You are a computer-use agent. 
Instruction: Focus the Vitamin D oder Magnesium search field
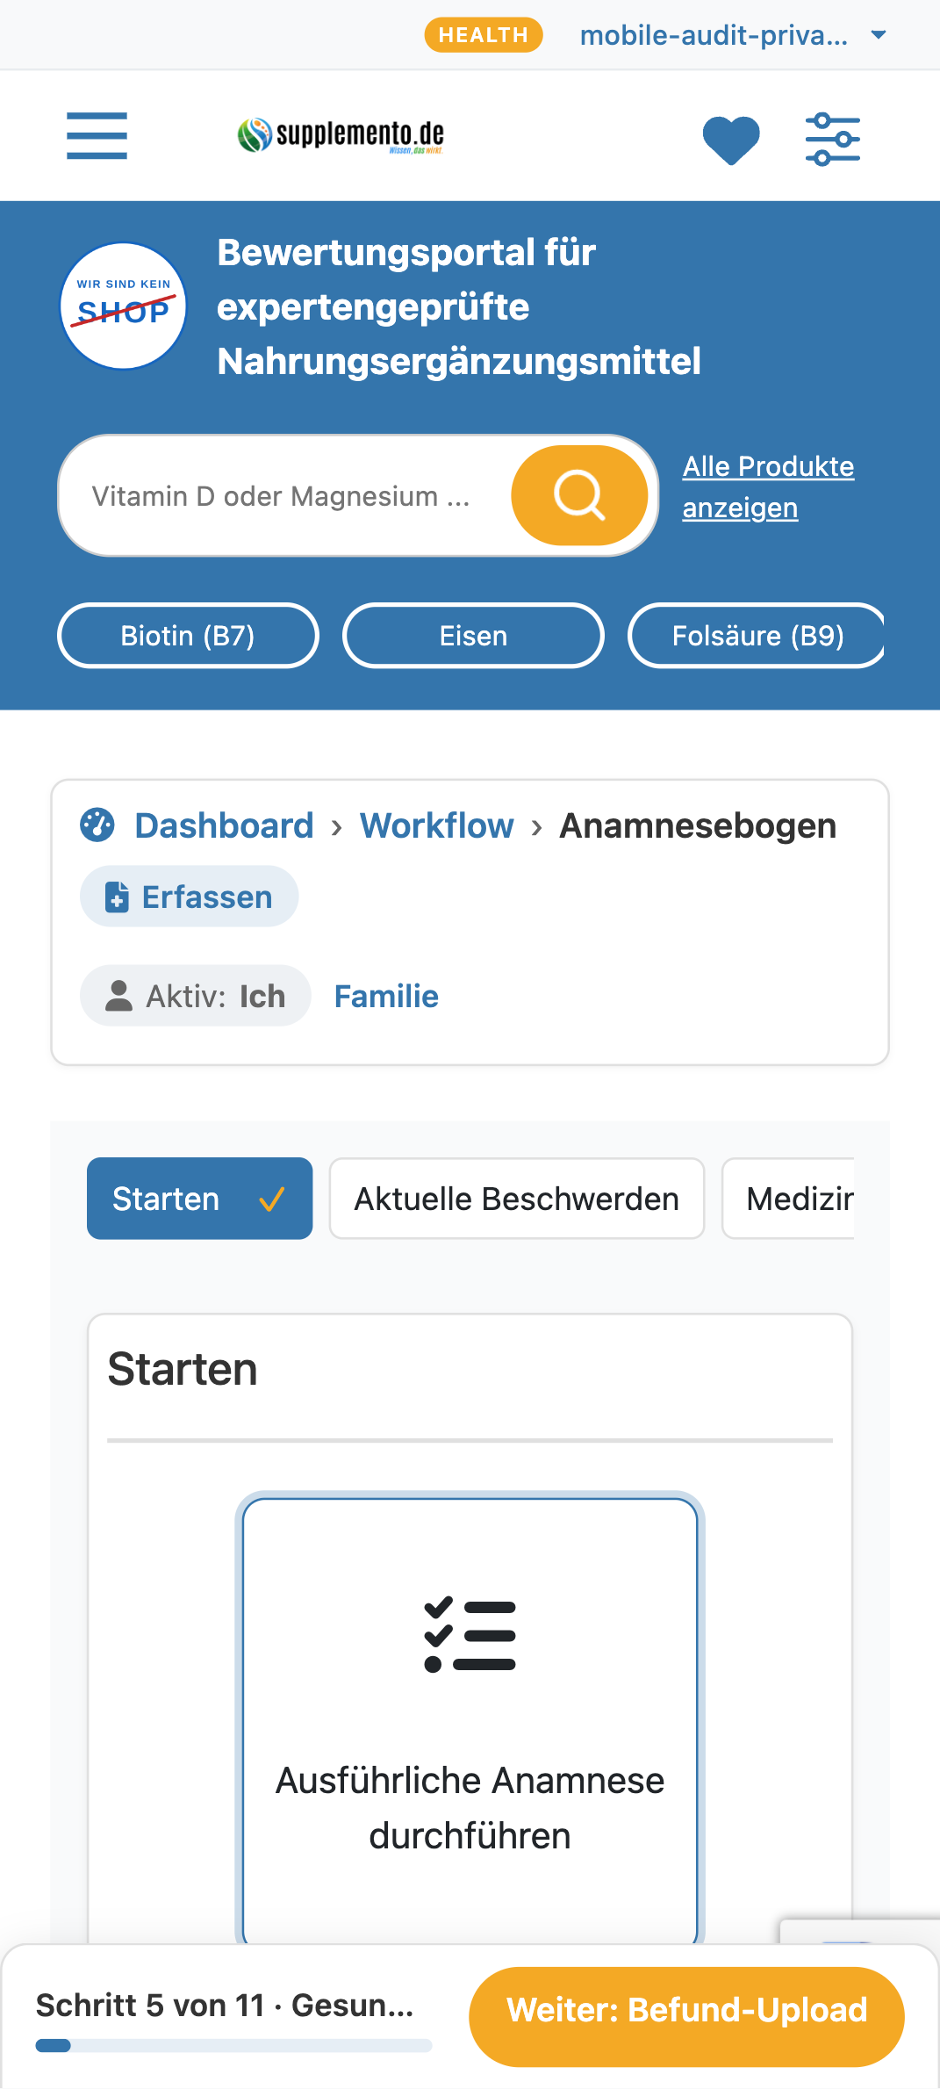285,495
